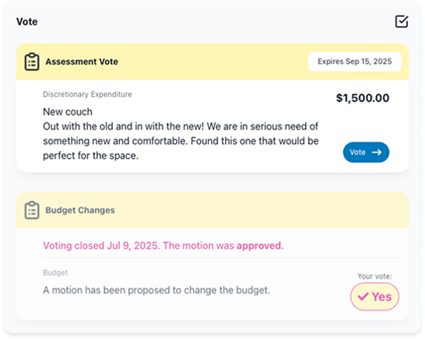425x340 pixels.
Task: Click the New couch title
Action: pos(68,112)
